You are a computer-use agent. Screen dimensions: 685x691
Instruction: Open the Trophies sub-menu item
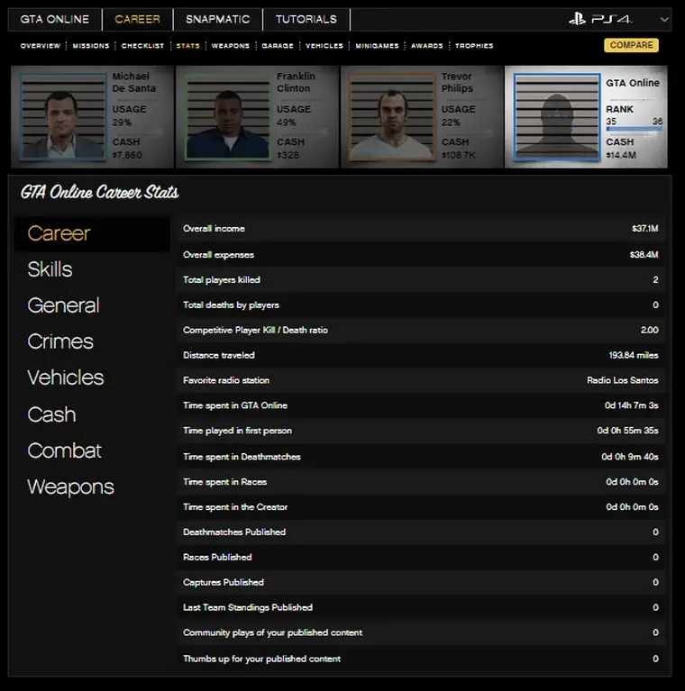coord(474,46)
